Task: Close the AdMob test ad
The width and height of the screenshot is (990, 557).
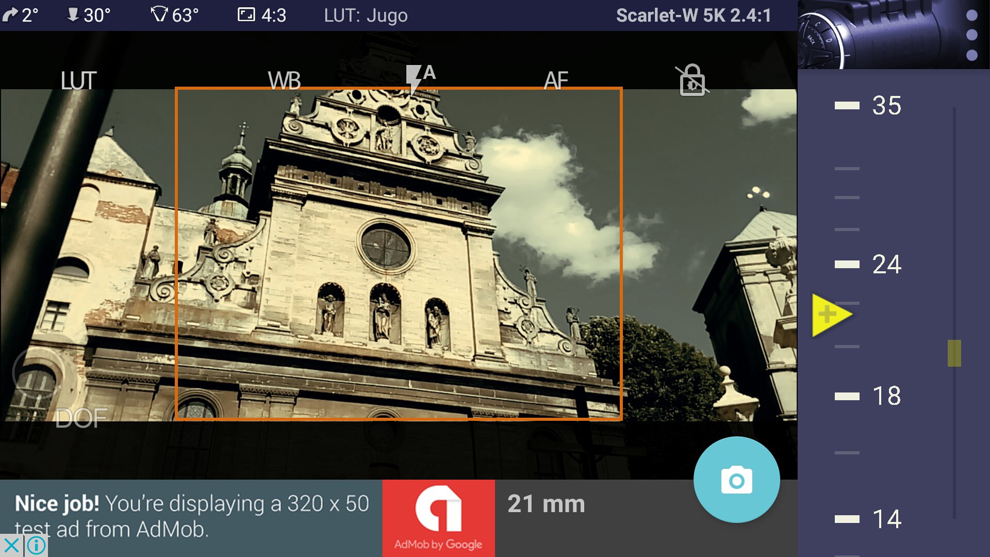Action: point(11,545)
